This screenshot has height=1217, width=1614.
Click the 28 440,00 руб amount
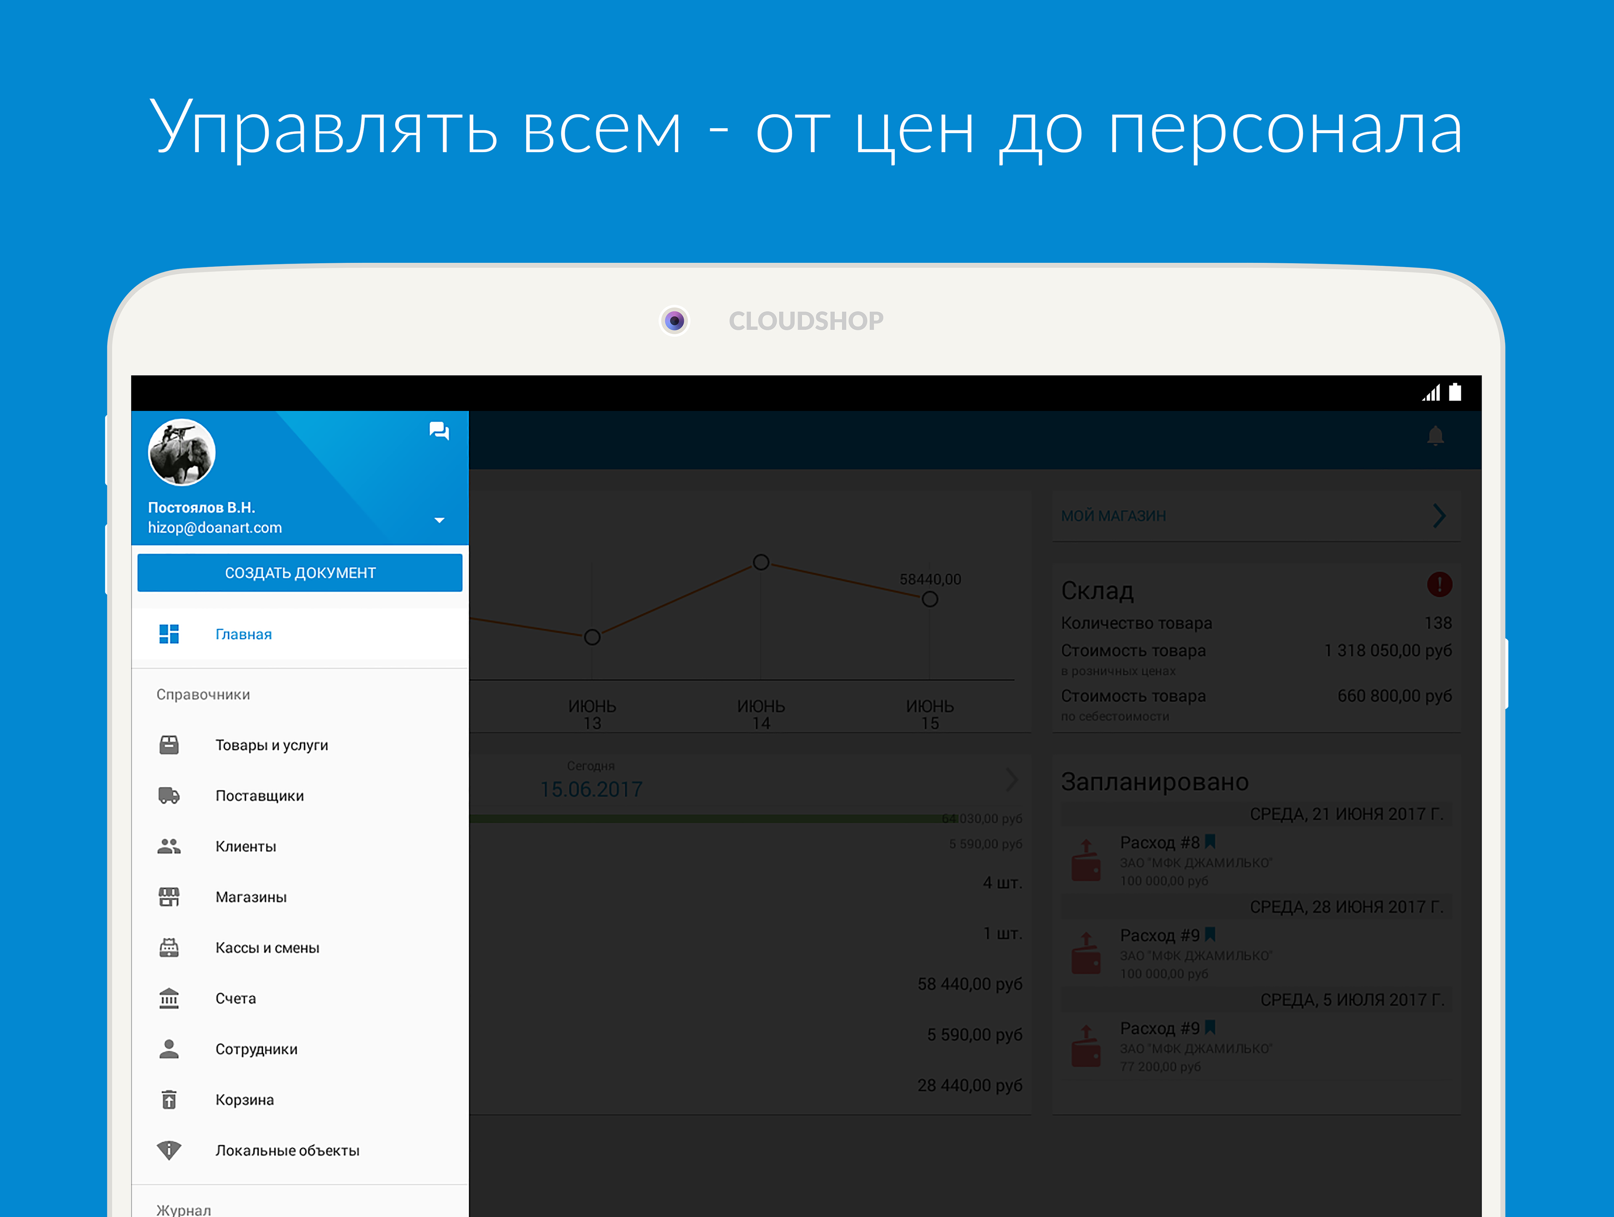(x=970, y=1085)
